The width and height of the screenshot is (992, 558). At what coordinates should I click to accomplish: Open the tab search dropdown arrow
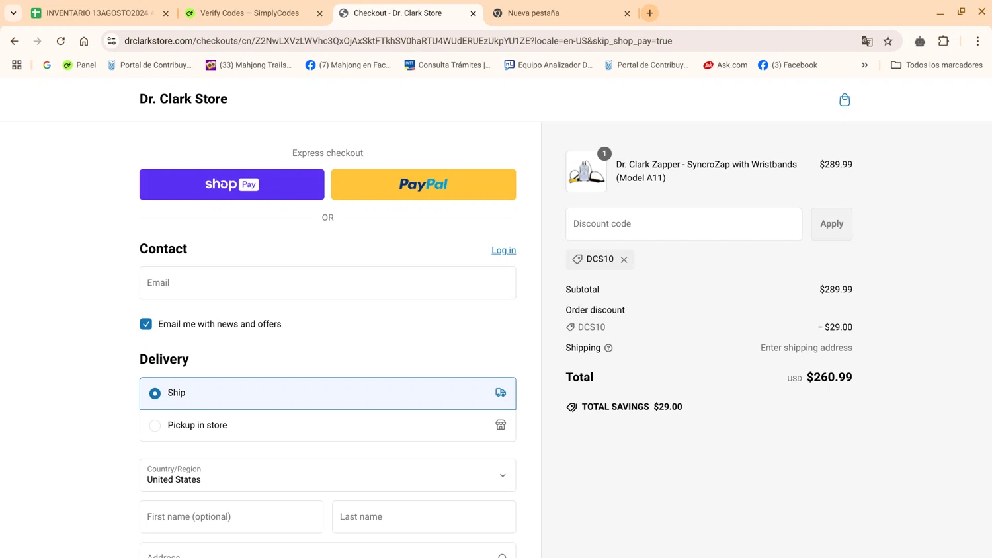(13, 13)
